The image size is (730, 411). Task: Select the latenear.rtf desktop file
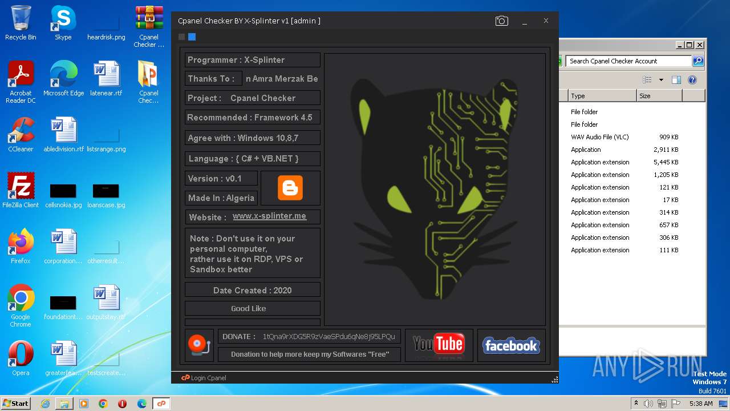[106, 79]
